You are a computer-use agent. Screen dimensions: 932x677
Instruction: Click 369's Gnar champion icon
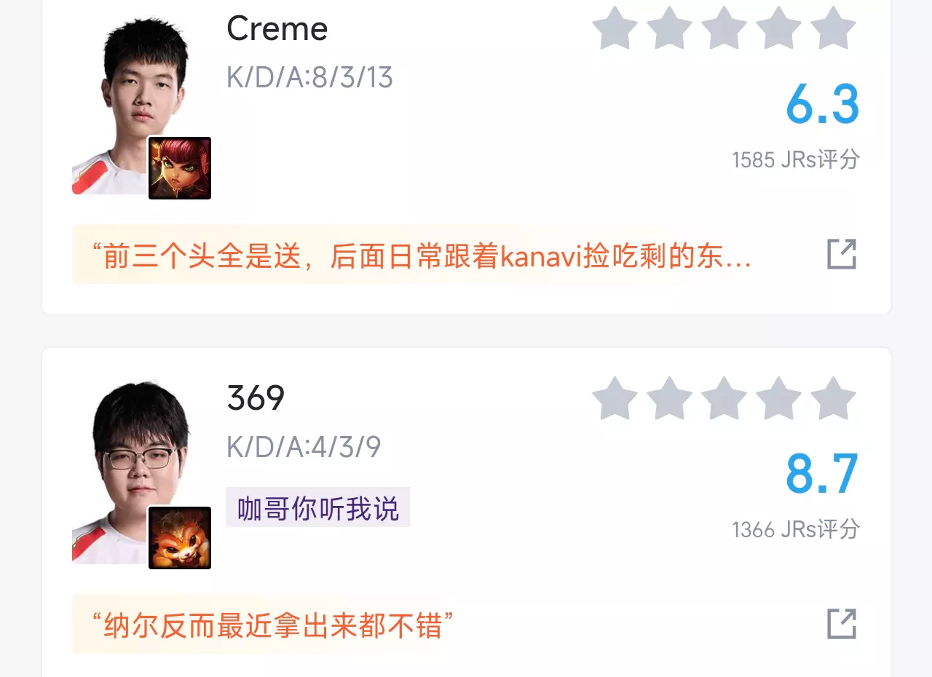[180, 538]
